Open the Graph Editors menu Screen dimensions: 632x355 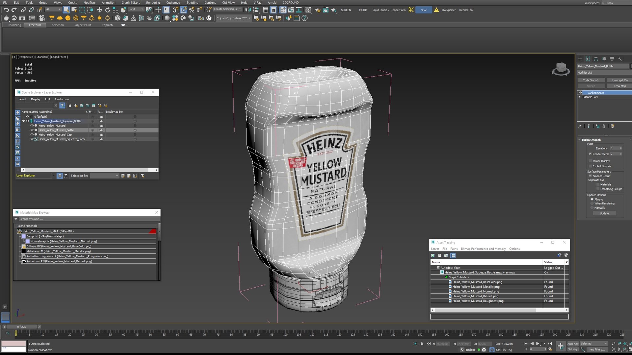131,3
